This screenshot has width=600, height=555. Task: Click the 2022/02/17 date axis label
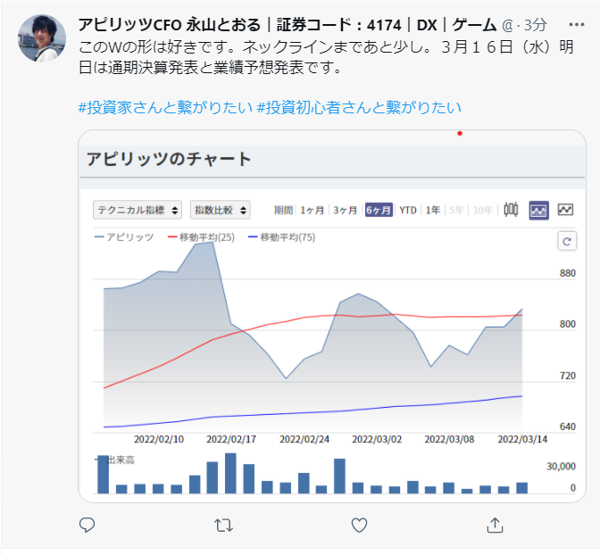pos(231,439)
